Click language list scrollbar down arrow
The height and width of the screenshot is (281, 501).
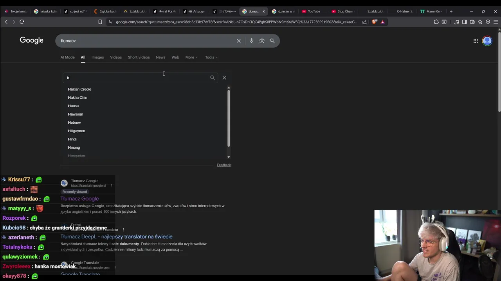point(229,157)
